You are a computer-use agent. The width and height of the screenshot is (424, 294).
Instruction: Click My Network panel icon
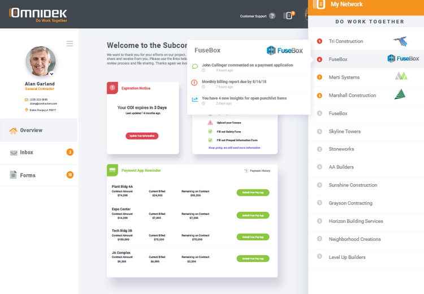[x=319, y=5]
